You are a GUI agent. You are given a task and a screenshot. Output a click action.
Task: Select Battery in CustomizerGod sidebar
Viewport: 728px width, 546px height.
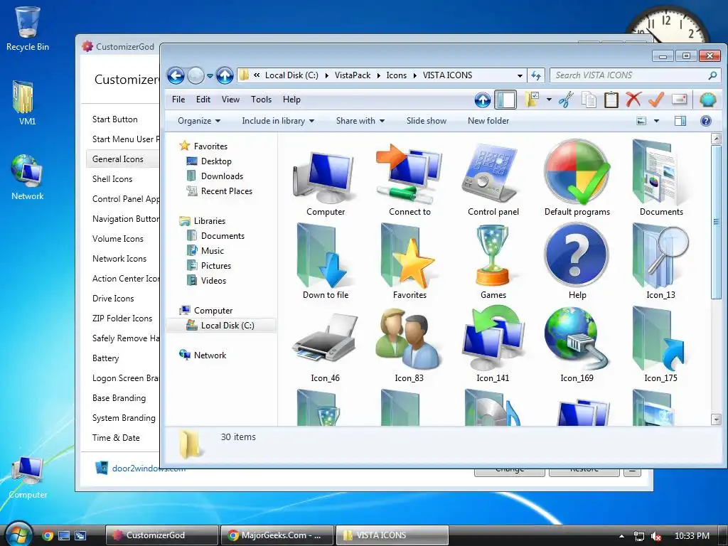105,358
